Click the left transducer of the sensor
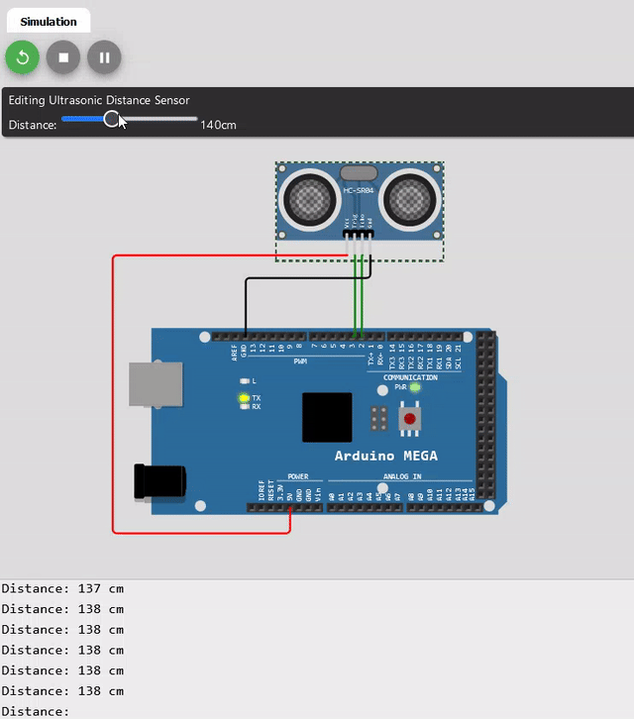This screenshot has height=719, width=634. (310, 200)
